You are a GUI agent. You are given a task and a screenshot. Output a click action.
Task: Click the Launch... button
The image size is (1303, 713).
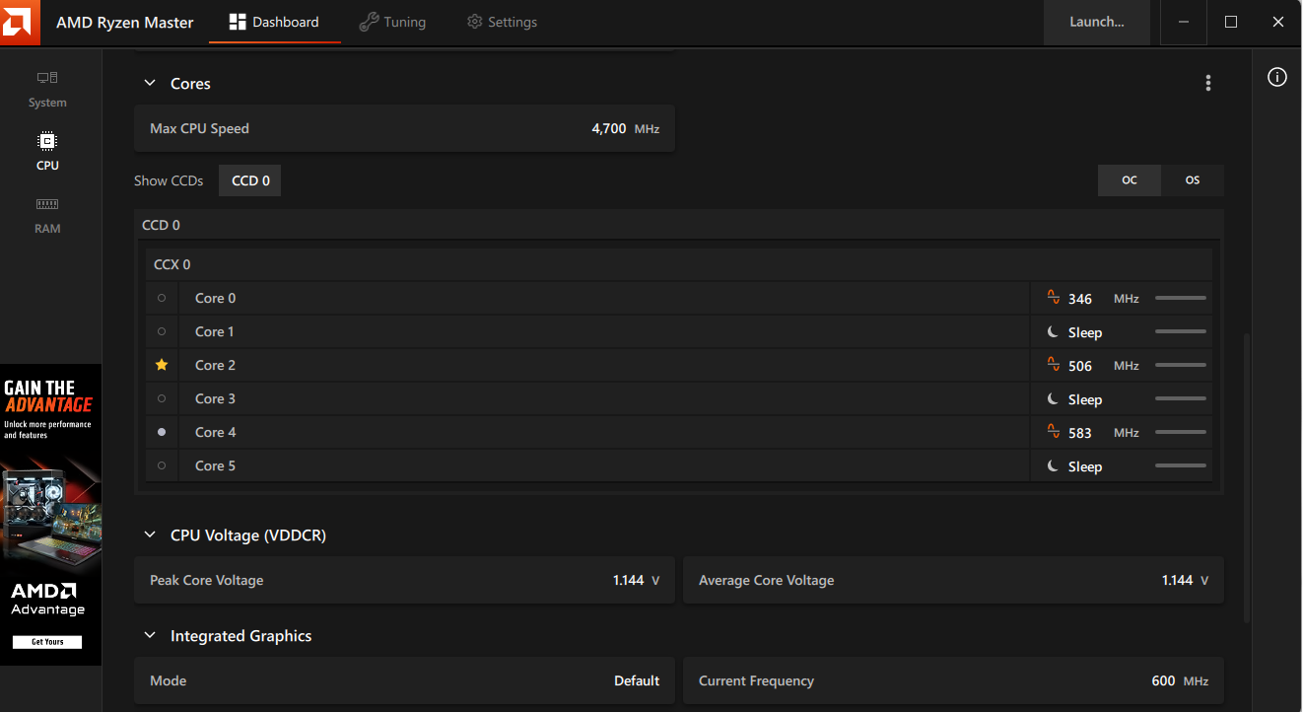[1097, 22]
